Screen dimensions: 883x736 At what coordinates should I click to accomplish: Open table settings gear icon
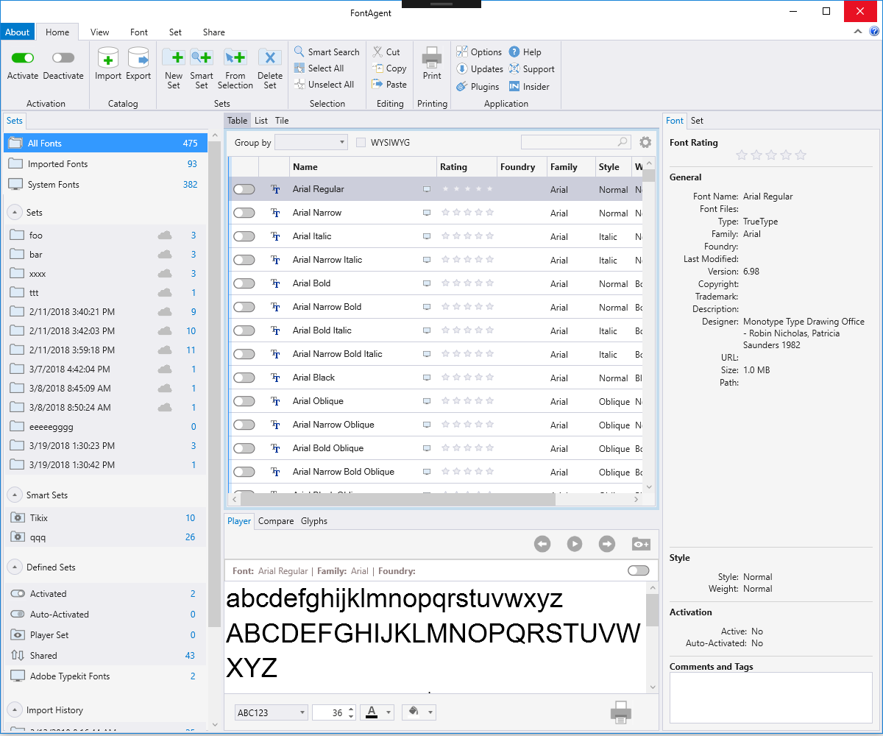tap(645, 143)
